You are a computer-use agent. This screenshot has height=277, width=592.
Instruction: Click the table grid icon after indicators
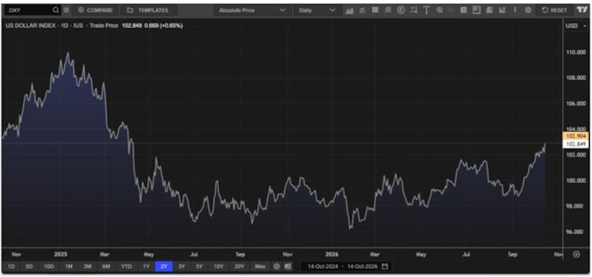pyautogui.click(x=375, y=10)
